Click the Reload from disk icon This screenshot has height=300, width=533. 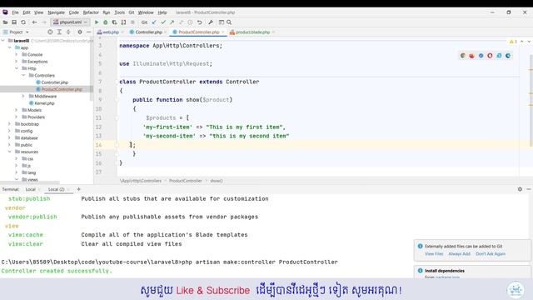23,22
